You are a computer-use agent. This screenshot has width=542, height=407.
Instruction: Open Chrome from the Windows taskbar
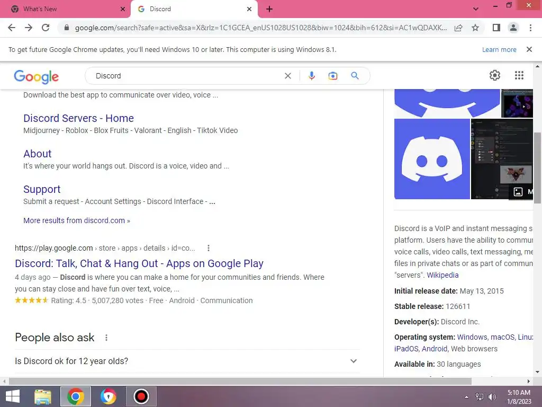click(x=75, y=396)
